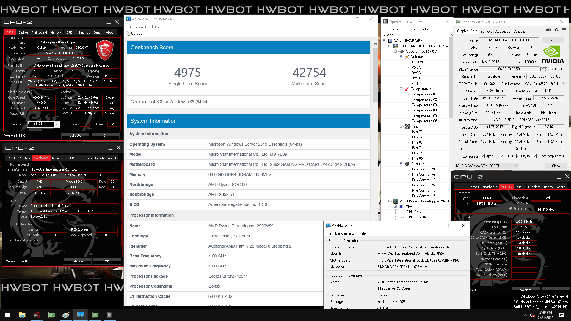Open the Open Hardware Monitor taskbar icon

109,315
